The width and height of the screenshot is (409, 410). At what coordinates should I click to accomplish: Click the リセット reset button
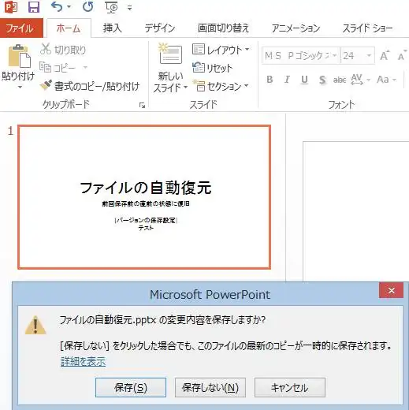point(212,68)
